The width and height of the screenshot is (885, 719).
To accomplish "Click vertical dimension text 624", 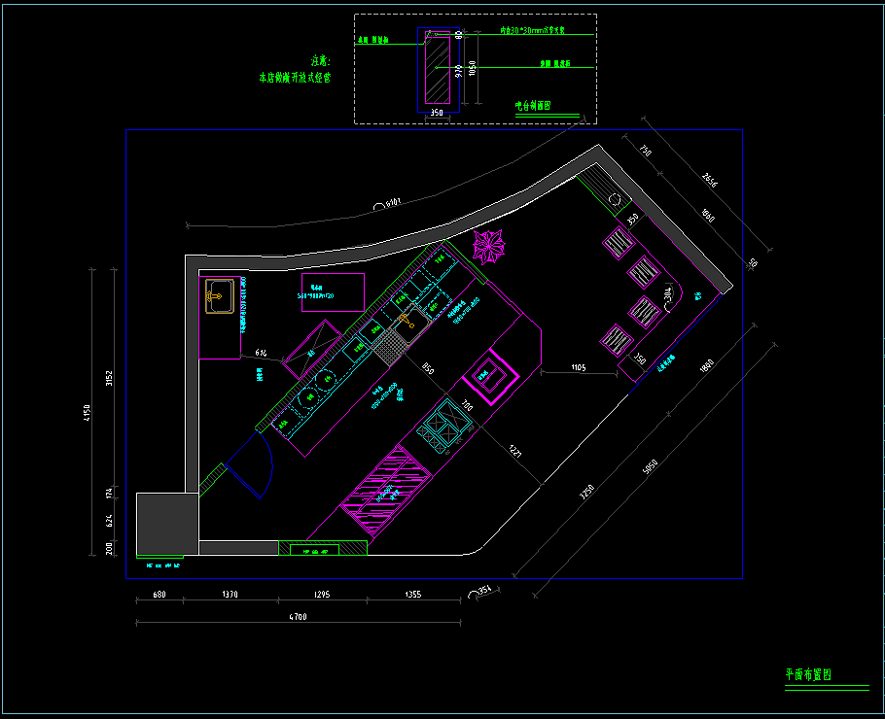I will [x=109, y=520].
